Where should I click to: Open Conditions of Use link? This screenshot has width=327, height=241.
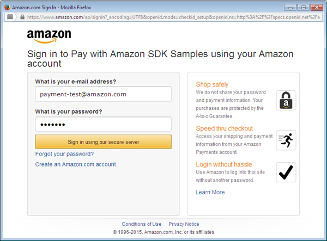(x=142, y=224)
